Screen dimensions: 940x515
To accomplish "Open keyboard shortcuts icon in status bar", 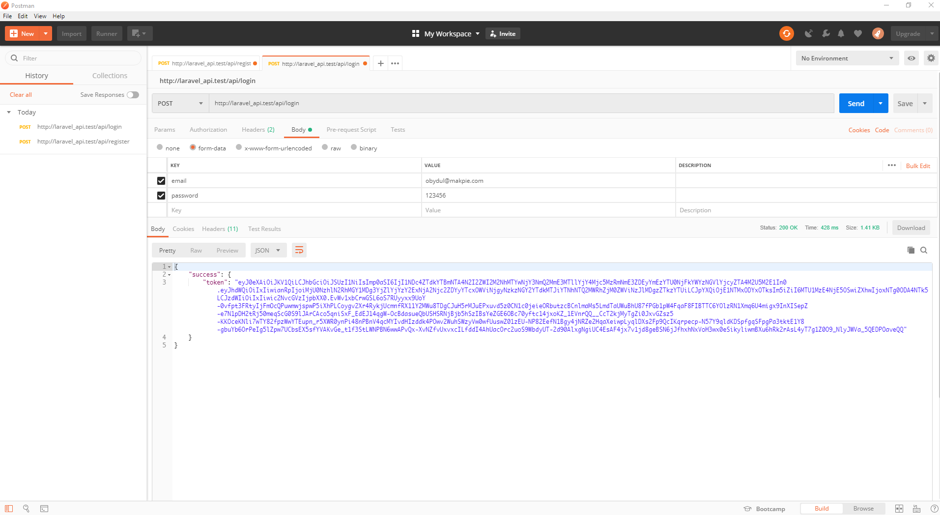I will pyautogui.click(x=916, y=509).
